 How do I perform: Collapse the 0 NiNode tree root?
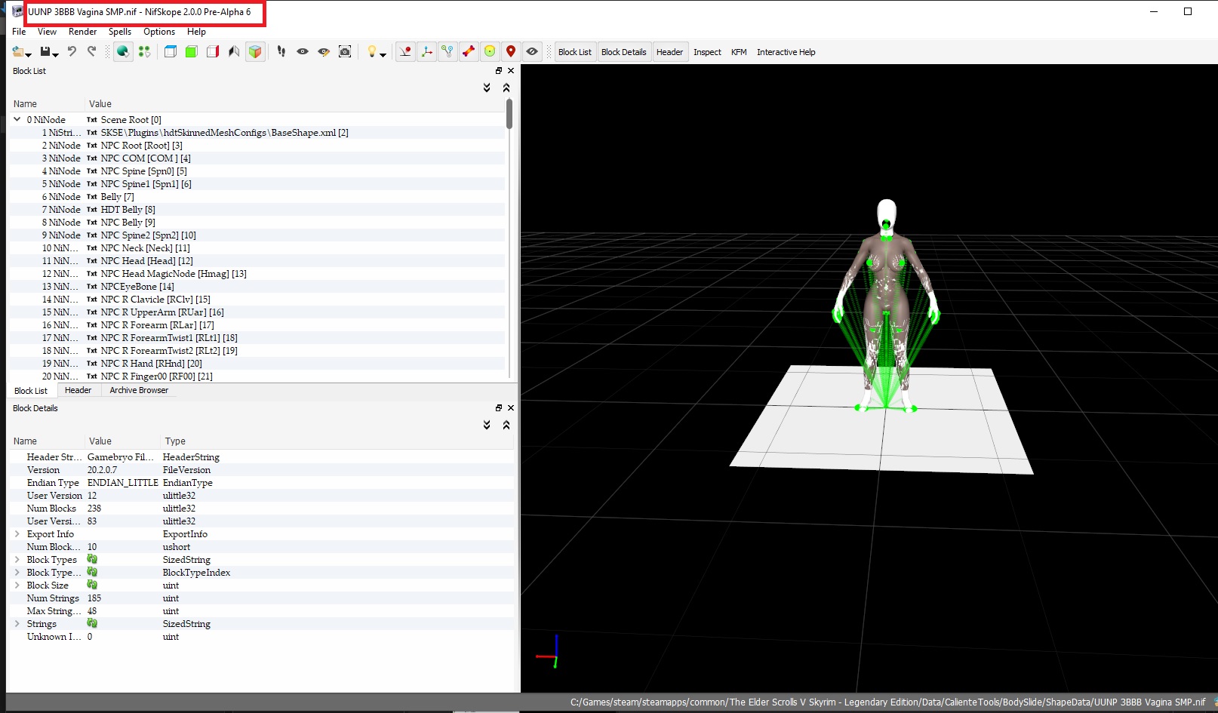pyautogui.click(x=17, y=119)
